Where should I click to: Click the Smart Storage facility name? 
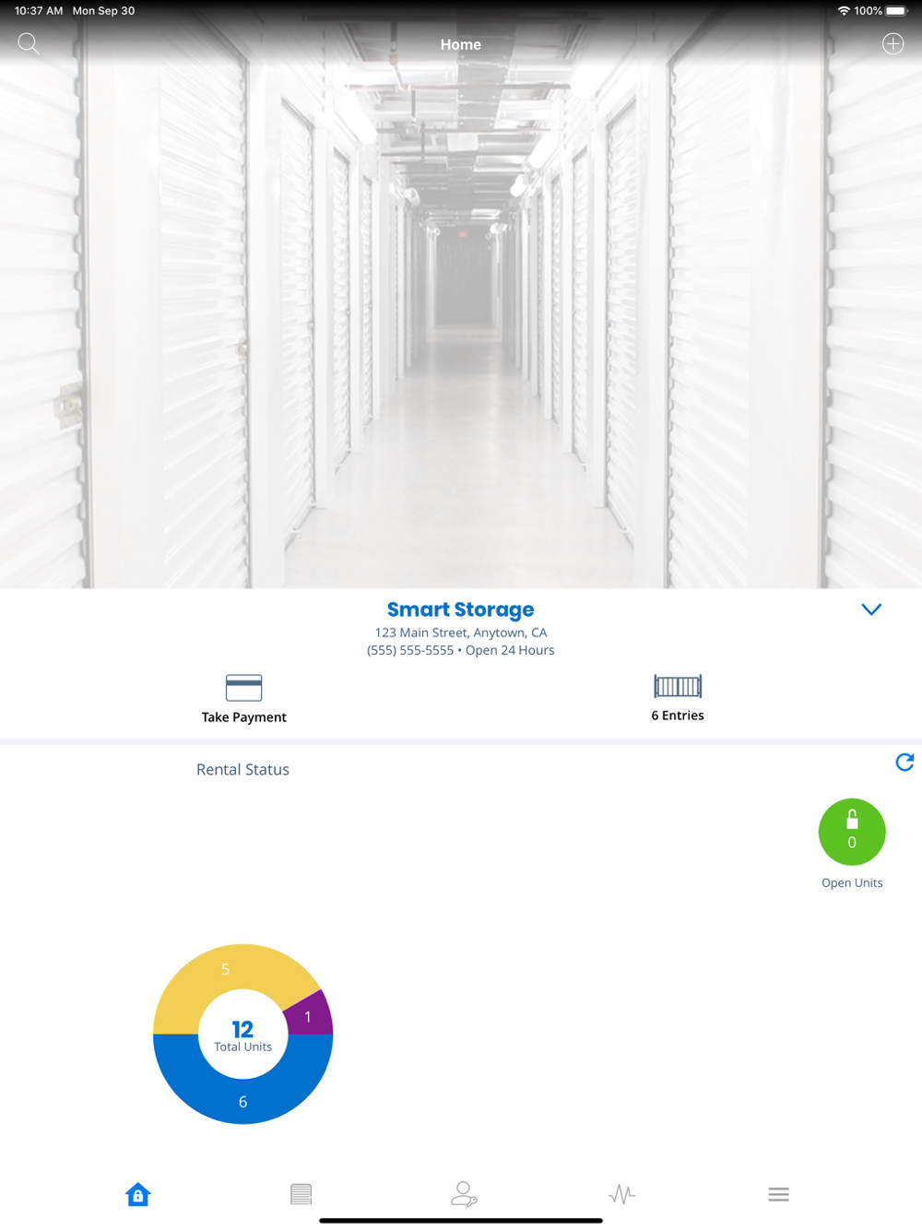click(460, 609)
